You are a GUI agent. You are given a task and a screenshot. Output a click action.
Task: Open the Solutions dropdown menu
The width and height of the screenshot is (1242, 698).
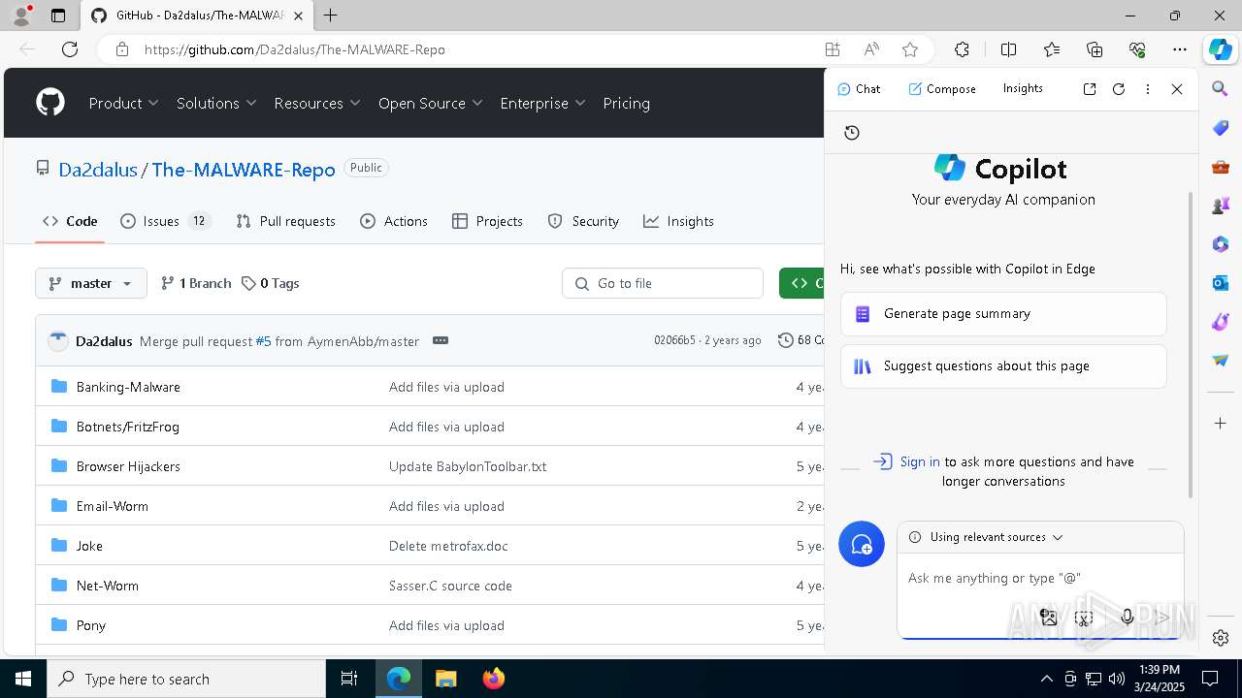pyautogui.click(x=216, y=103)
